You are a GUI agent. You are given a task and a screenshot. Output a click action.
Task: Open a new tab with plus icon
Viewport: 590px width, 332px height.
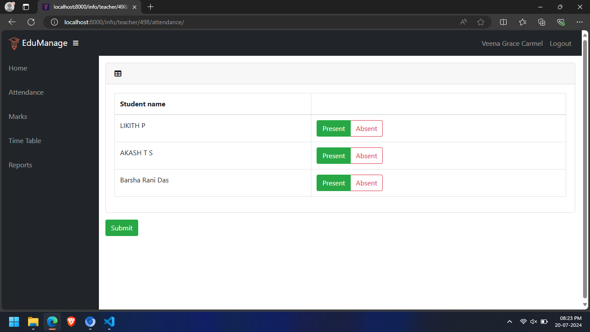tap(150, 7)
